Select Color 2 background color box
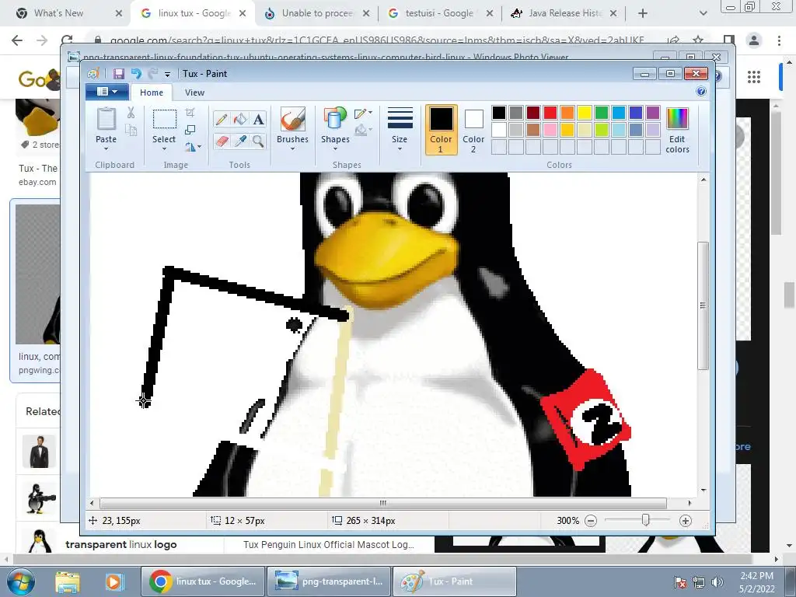Viewport: 796px width, 597px height. 473,130
